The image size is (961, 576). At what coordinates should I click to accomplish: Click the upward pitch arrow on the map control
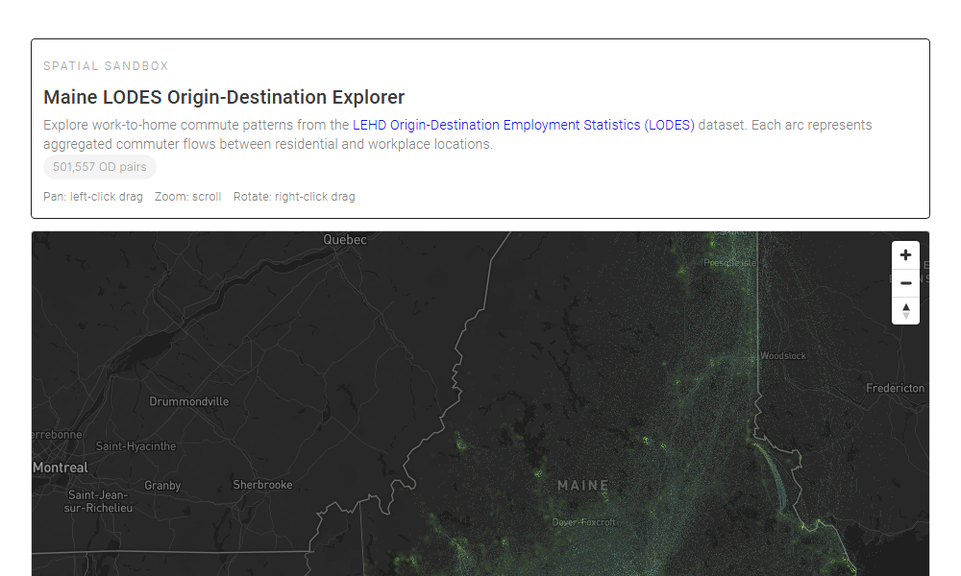pyautogui.click(x=905, y=305)
